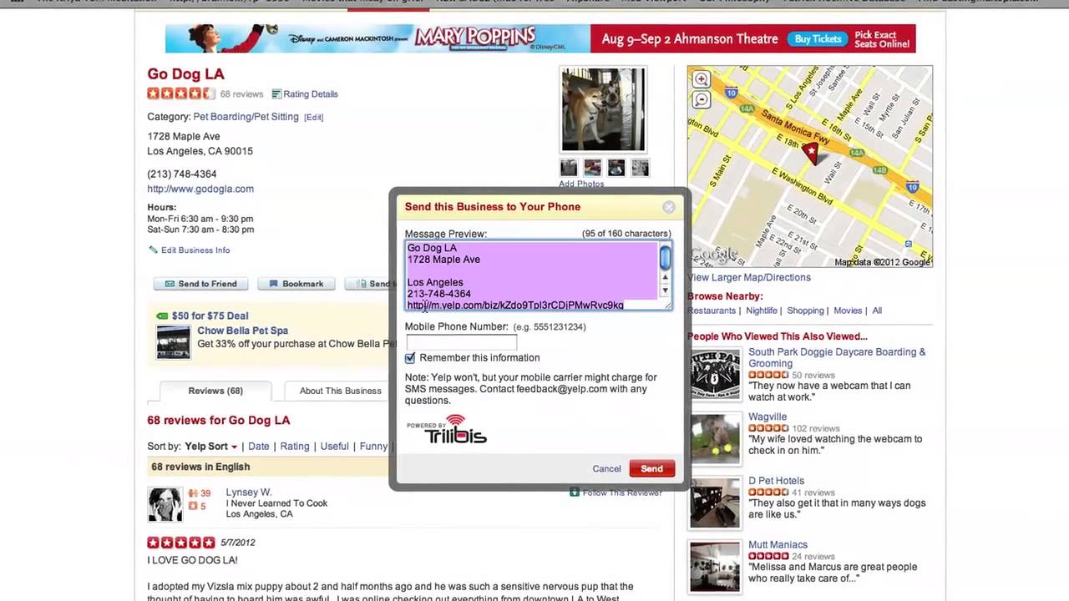
Task: Select the first small photo thumbnail
Action: click(569, 168)
